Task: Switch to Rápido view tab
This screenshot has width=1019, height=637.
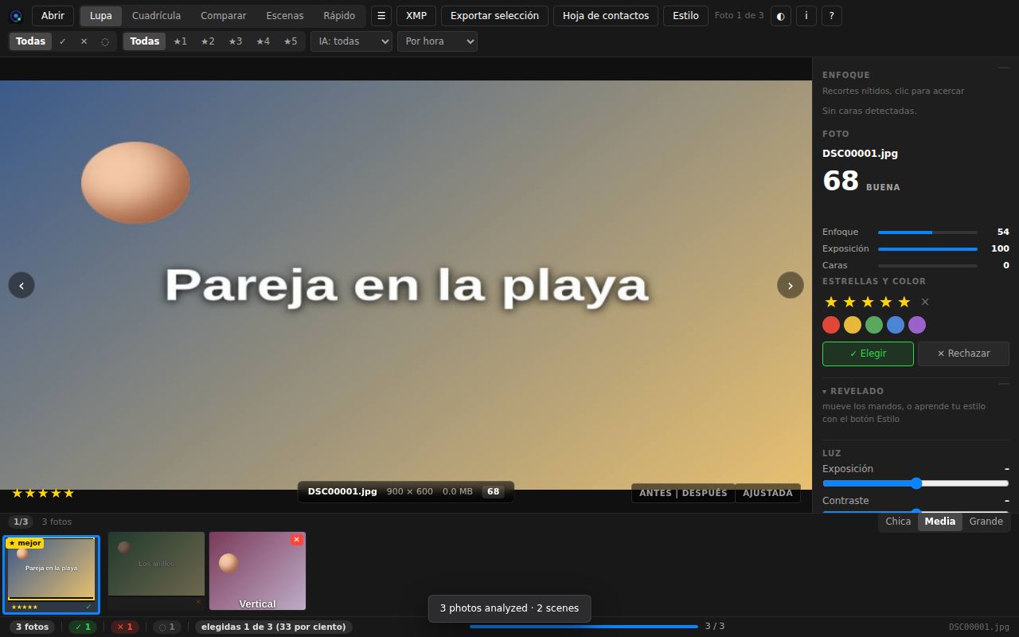Action: coord(339,16)
